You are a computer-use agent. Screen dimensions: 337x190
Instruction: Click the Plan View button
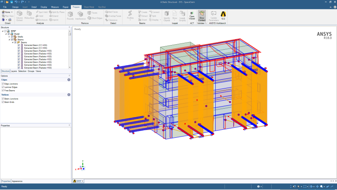pyautogui.click(x=8, y=16)
